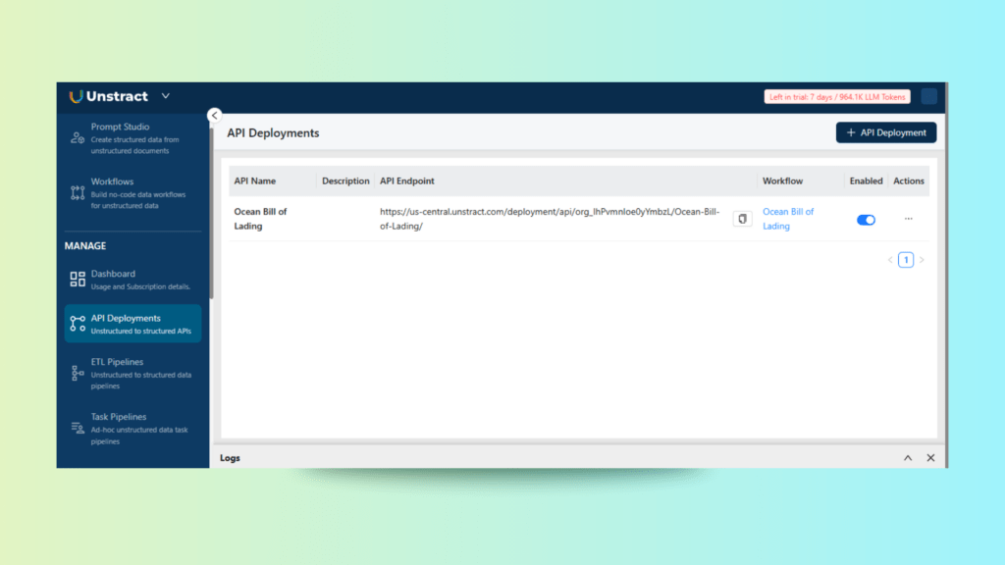Click the Workflows sidebar icon
The width and height of the screenshot is (1005, 565).
pos(78,193)
